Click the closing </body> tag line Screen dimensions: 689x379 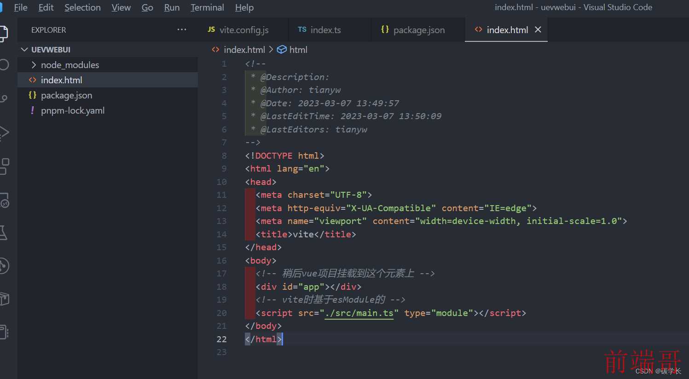pyautogui.click(x=263, y=326)
